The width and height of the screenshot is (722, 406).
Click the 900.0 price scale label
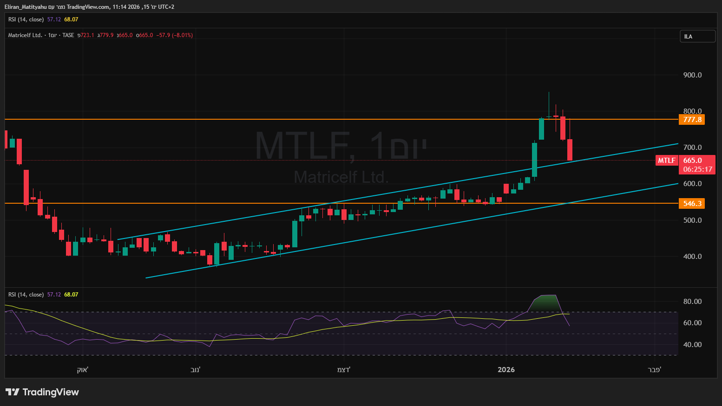692,75
